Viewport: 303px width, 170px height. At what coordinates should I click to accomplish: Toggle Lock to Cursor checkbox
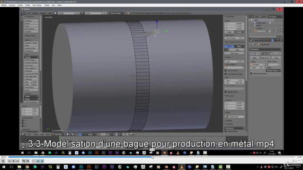(x=226, y=70)
